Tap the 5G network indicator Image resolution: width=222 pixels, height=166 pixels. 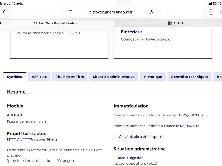215,4
